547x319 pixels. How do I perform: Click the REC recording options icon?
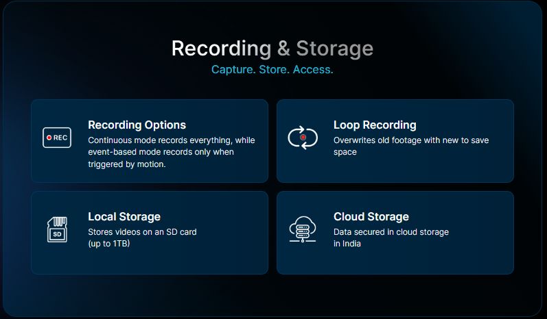57,138
